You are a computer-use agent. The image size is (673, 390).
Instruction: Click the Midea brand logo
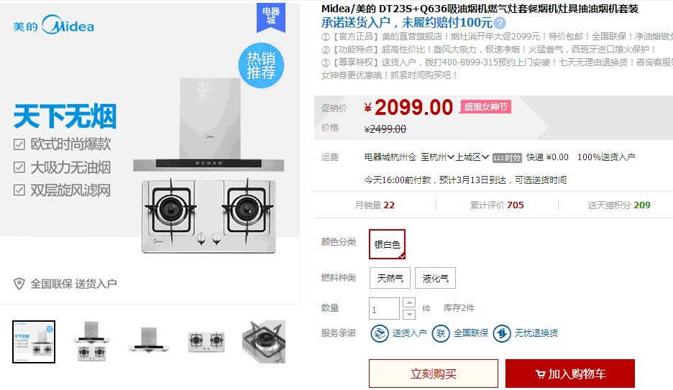pos(54,25)
